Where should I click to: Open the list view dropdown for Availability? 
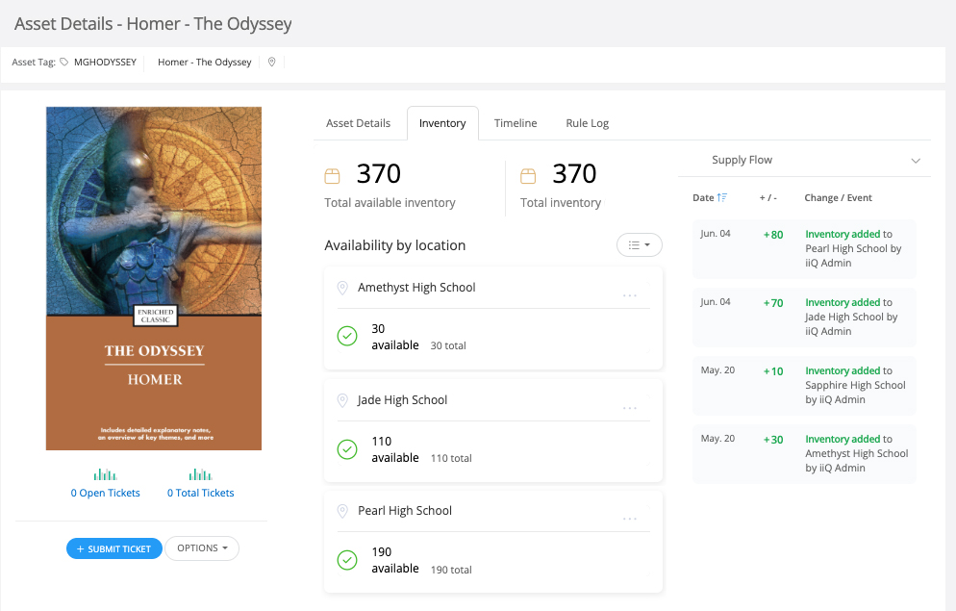point(639,245)
